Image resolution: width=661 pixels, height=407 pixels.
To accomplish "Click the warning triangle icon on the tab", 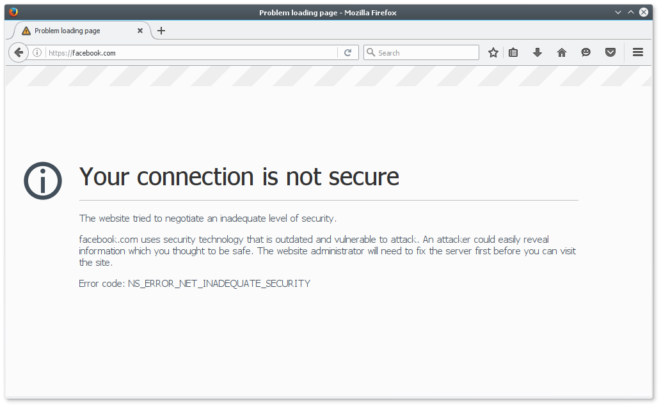I will [x=26, y=31].
